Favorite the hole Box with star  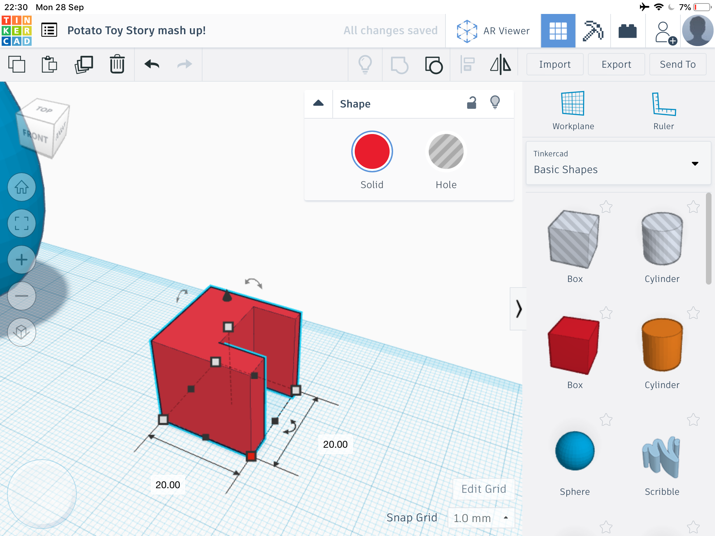606,207
